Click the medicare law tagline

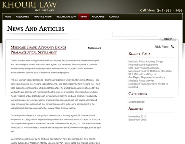(x=44, y=10)
